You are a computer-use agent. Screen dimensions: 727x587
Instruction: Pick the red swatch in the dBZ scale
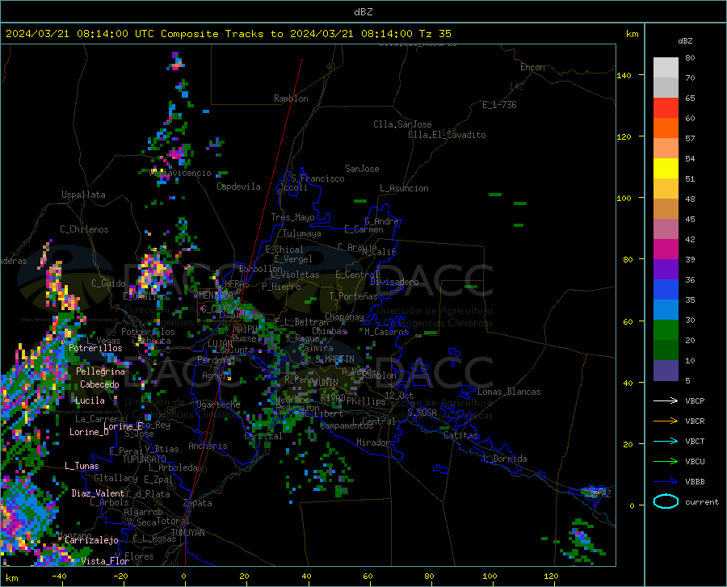coord(666,108)
